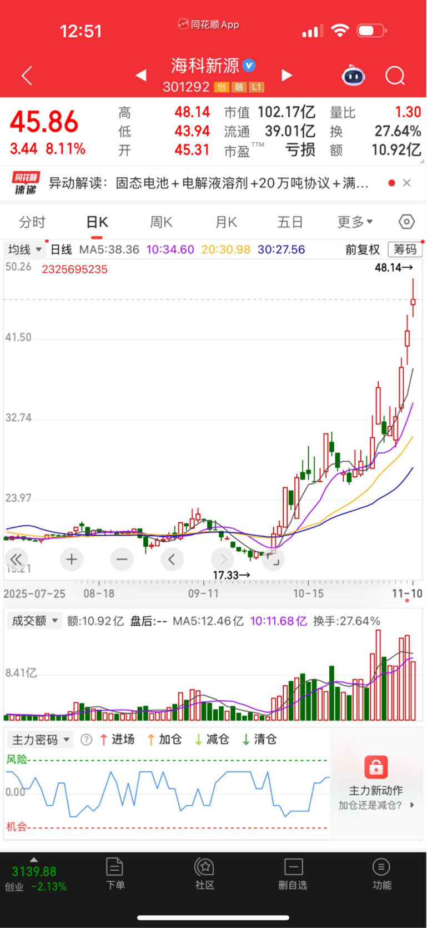Open the 均线 indicator dropdown
Image resolution: width=427 pixels, height=928 pixels.
coord(24,250)
